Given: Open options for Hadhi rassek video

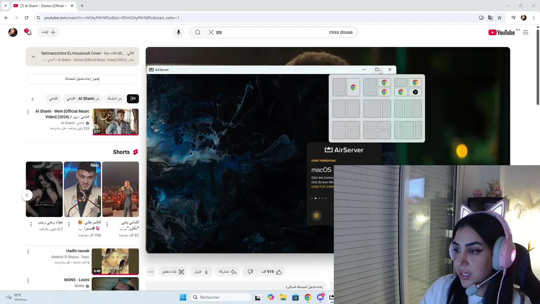Looking at the screenshot, I should (28, 252).
